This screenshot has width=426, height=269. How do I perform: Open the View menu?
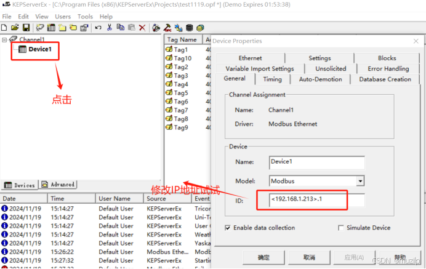click(x=42, y=17)
